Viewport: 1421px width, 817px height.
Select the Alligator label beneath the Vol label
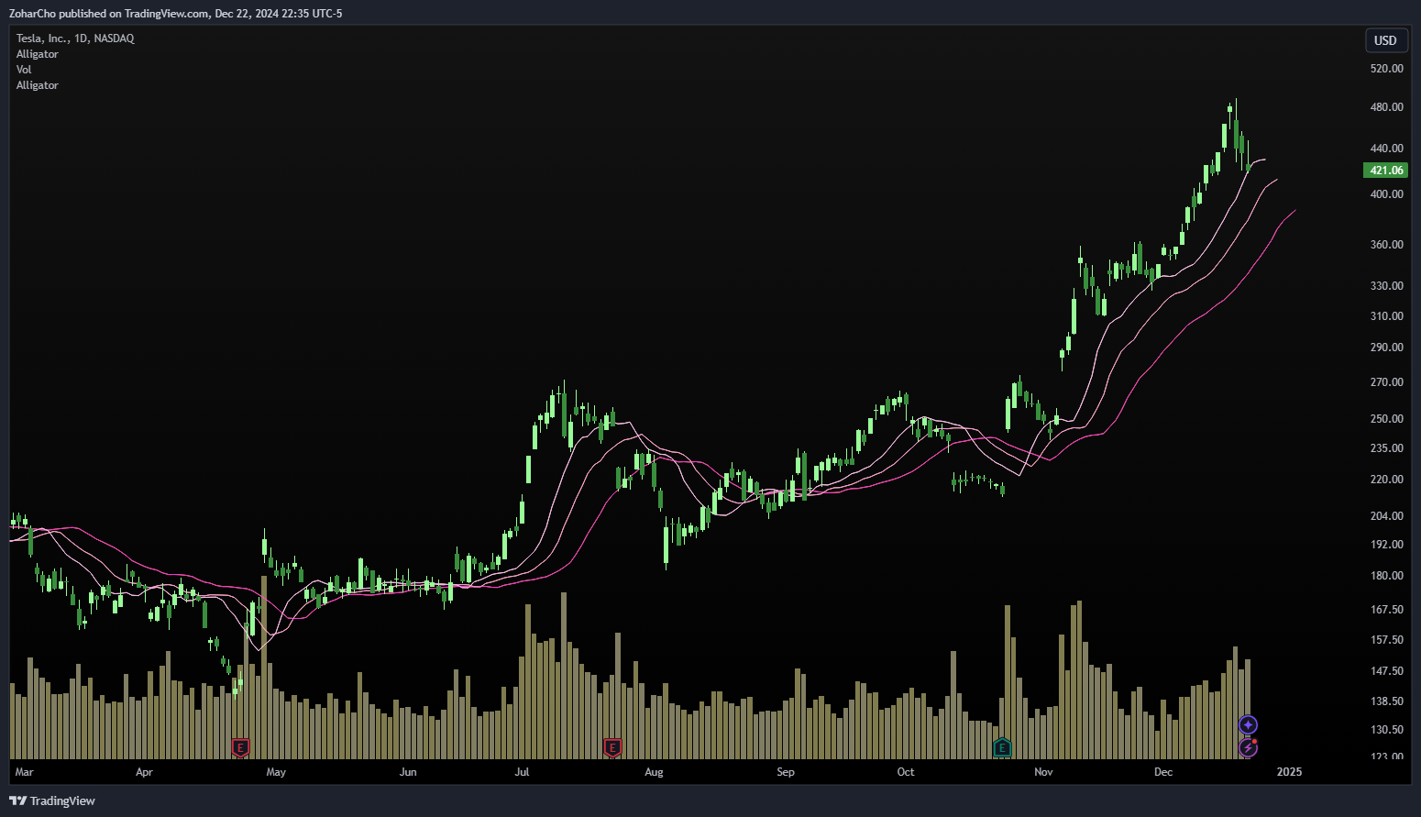(x=38, y=85)
